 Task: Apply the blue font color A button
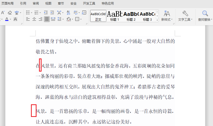[x=7, y=19]
